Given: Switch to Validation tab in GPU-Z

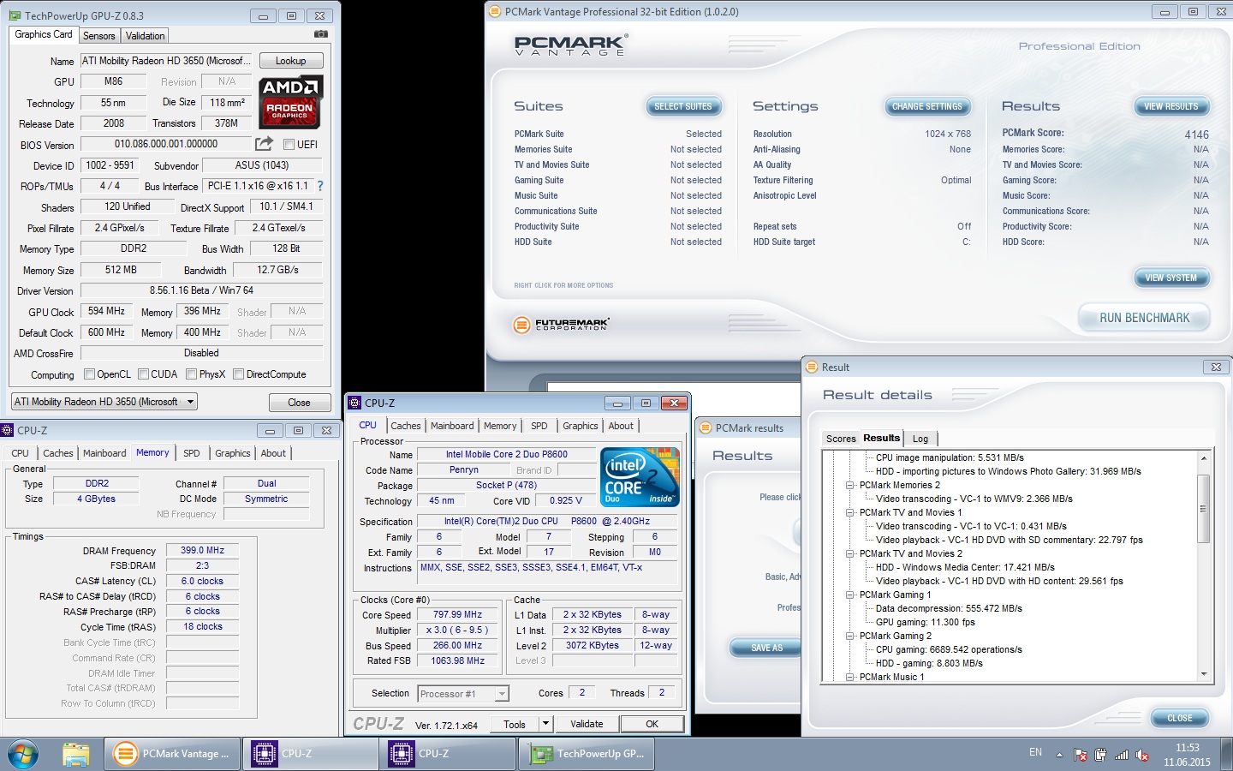Looking at the screenshot, I should click(x=145, y=36).
